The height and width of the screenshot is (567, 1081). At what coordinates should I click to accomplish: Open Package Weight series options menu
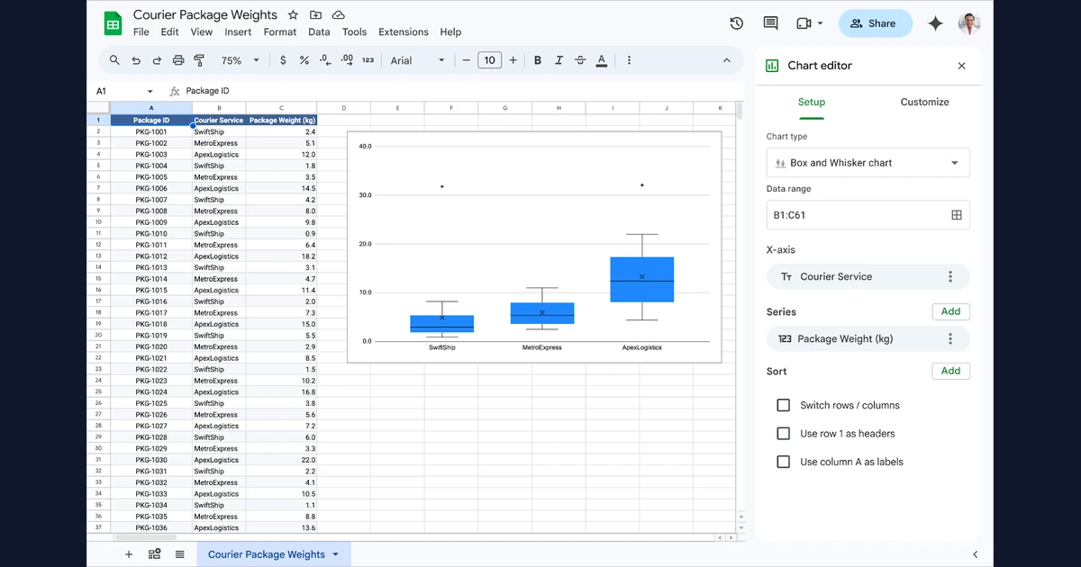pyautogui.click(x=950, y=338)
